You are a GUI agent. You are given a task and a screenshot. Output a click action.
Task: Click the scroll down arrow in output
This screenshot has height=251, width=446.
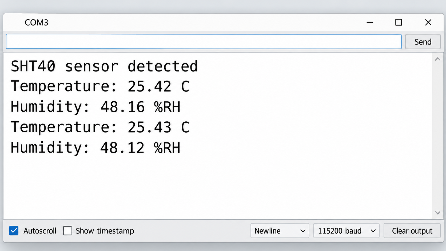(438, 213)
